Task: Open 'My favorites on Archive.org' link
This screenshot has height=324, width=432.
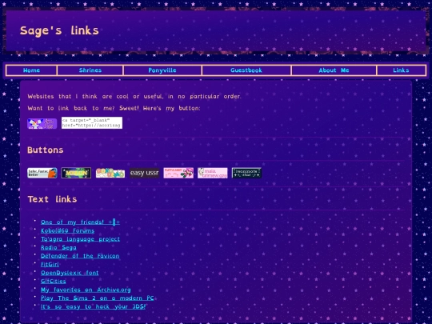Action: tap(86, 290)
